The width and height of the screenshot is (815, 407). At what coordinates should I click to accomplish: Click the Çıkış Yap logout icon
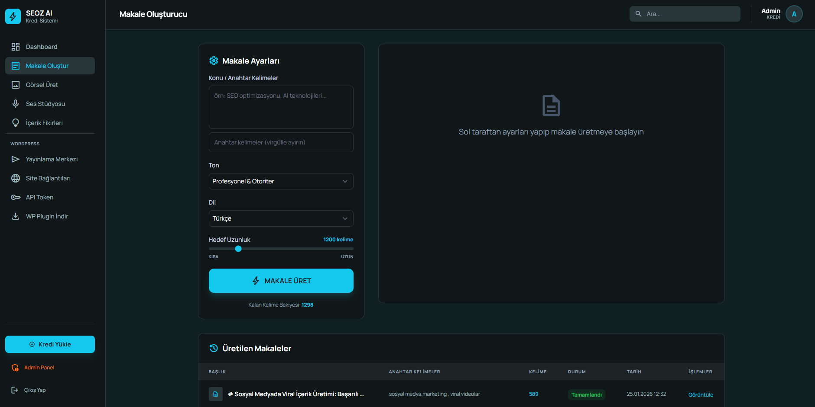(15, 390)
